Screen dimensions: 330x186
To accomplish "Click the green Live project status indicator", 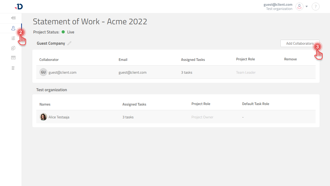I will (63, 32).
